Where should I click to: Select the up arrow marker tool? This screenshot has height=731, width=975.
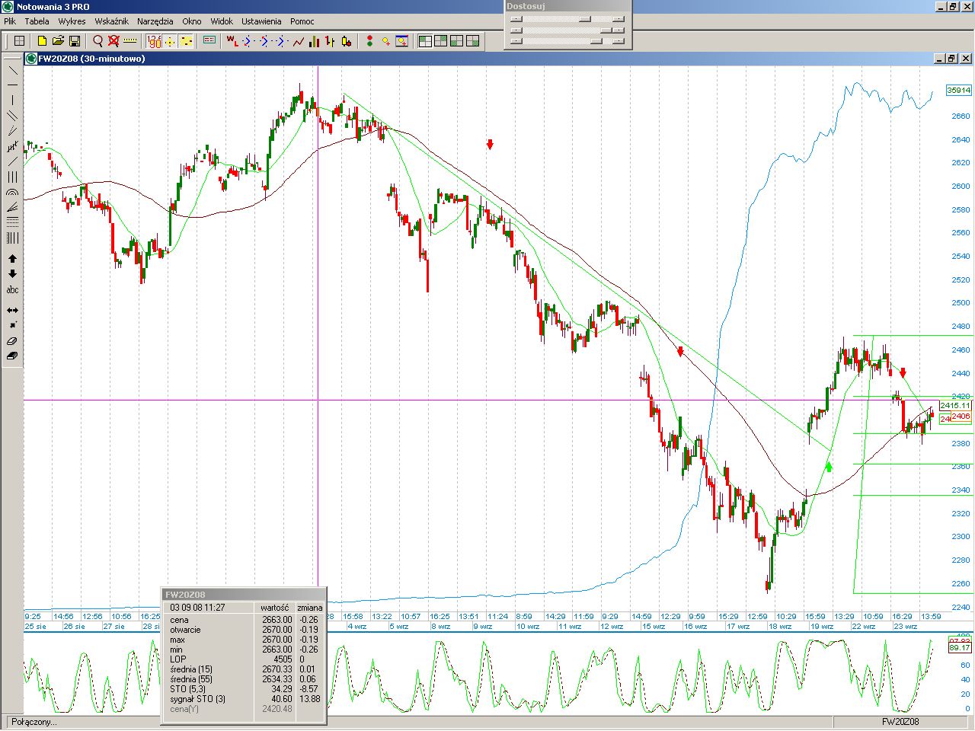pyautogui.click(x=12, y=259)
